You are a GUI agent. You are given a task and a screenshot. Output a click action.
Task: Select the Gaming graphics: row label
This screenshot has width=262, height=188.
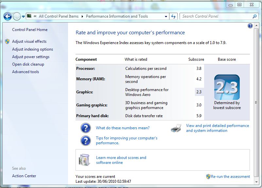pos(92,105)
